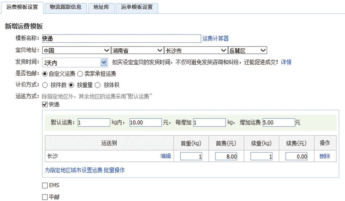Check the 平邮 checkbox
The width and height of the screenshot is (345, 201).
pyautogui.click(x=45, y=197)
